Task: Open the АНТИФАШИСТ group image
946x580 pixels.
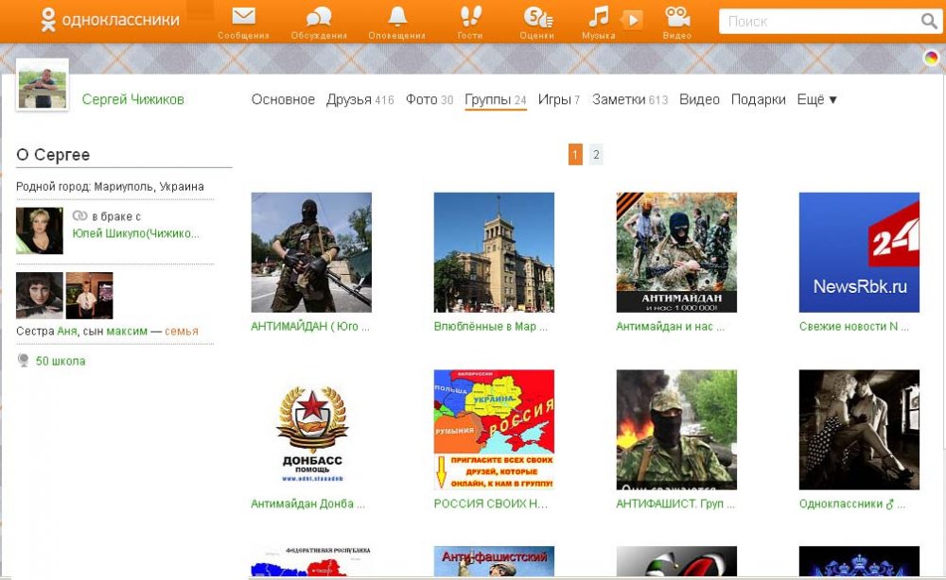Action: [676, 430]
